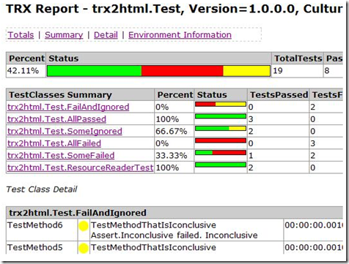Click the TestsPassed column header

[x=279, y=95]
